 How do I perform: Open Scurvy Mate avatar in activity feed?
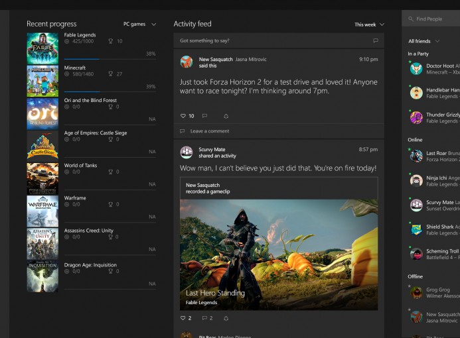pyautogui.click(x=187, y=152)
